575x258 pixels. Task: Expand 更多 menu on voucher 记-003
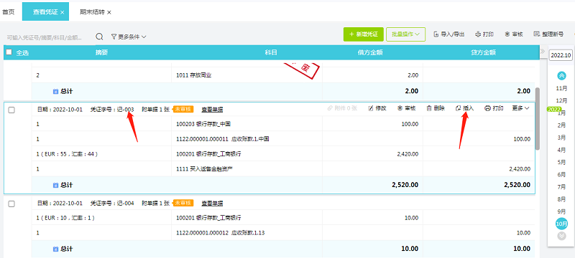click(521, 108)
